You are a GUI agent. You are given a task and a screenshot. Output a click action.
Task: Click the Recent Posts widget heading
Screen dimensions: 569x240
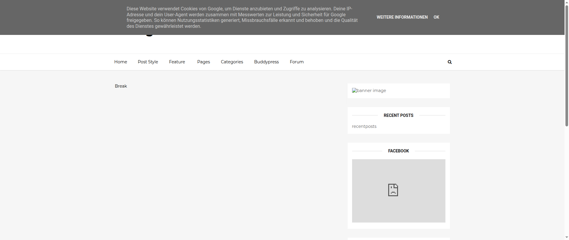[398, 115]
